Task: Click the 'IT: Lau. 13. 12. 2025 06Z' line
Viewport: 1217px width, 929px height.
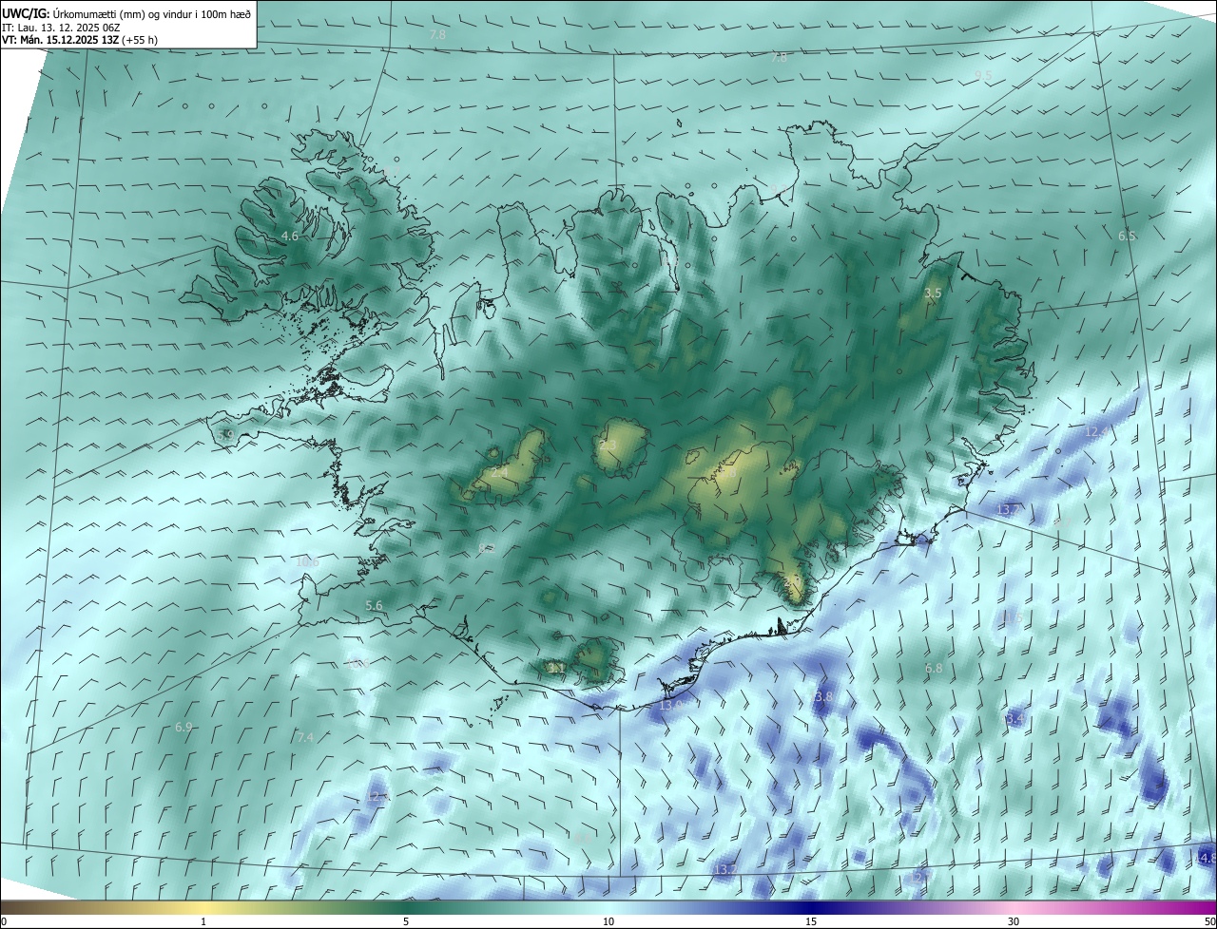Action: coord(62,28)
